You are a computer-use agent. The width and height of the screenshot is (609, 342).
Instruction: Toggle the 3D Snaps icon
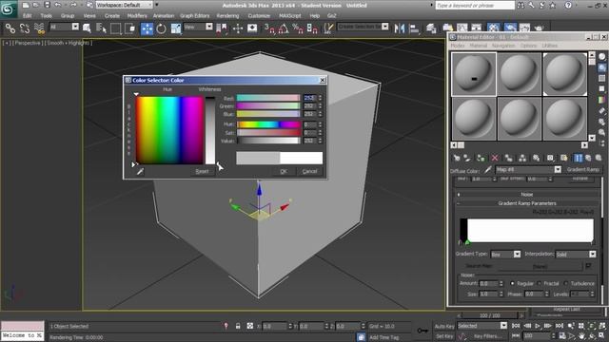269,28
